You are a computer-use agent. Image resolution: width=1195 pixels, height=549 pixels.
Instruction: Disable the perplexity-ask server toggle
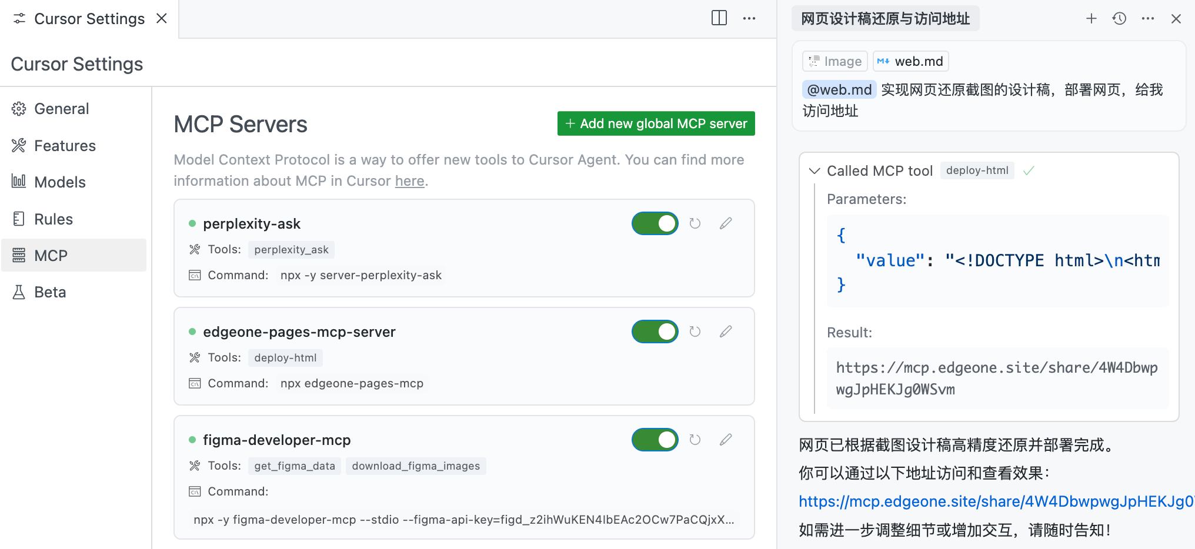click(655, 223)
